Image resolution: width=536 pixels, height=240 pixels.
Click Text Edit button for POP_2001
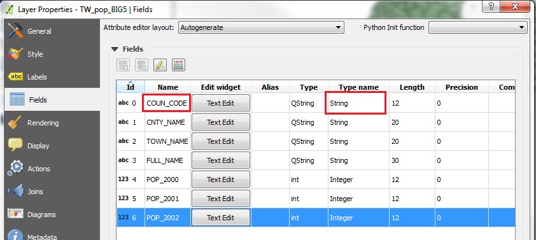220,199
